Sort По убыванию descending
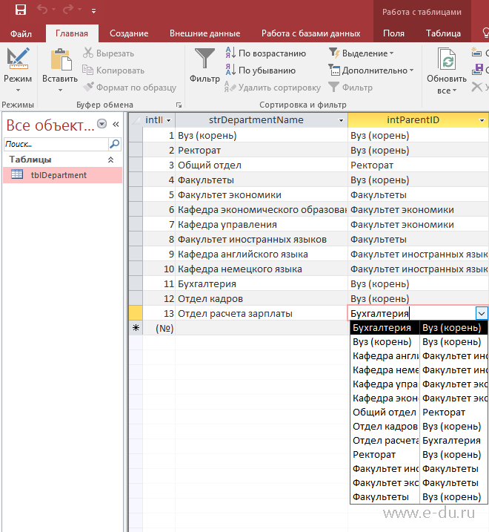 click(261, 70)
